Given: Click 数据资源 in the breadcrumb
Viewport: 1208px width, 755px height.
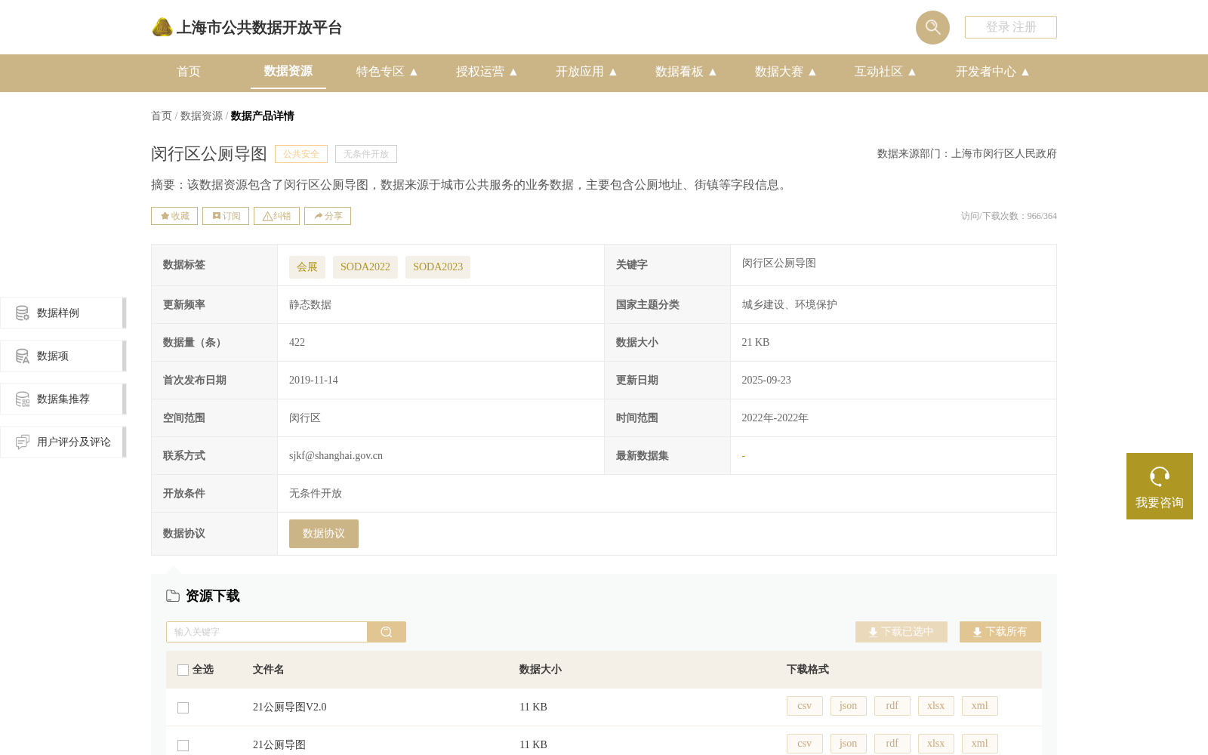Looking at the screenshot, I should click(x=202, y=116).
